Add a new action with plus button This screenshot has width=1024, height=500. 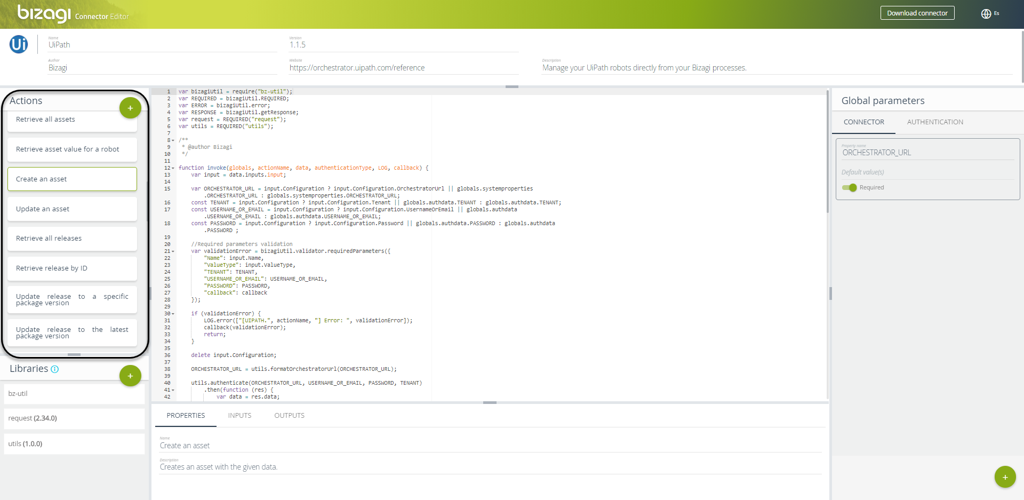point(130,108)
